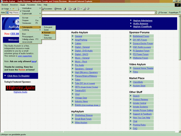181x136 pixels.
Task: Choose Bron in Beeld menu
Action: coord(30,34)
